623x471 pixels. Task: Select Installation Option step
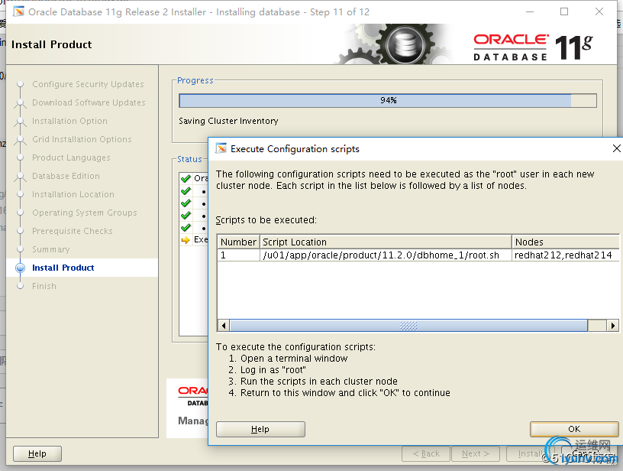[x=69, y=121]
